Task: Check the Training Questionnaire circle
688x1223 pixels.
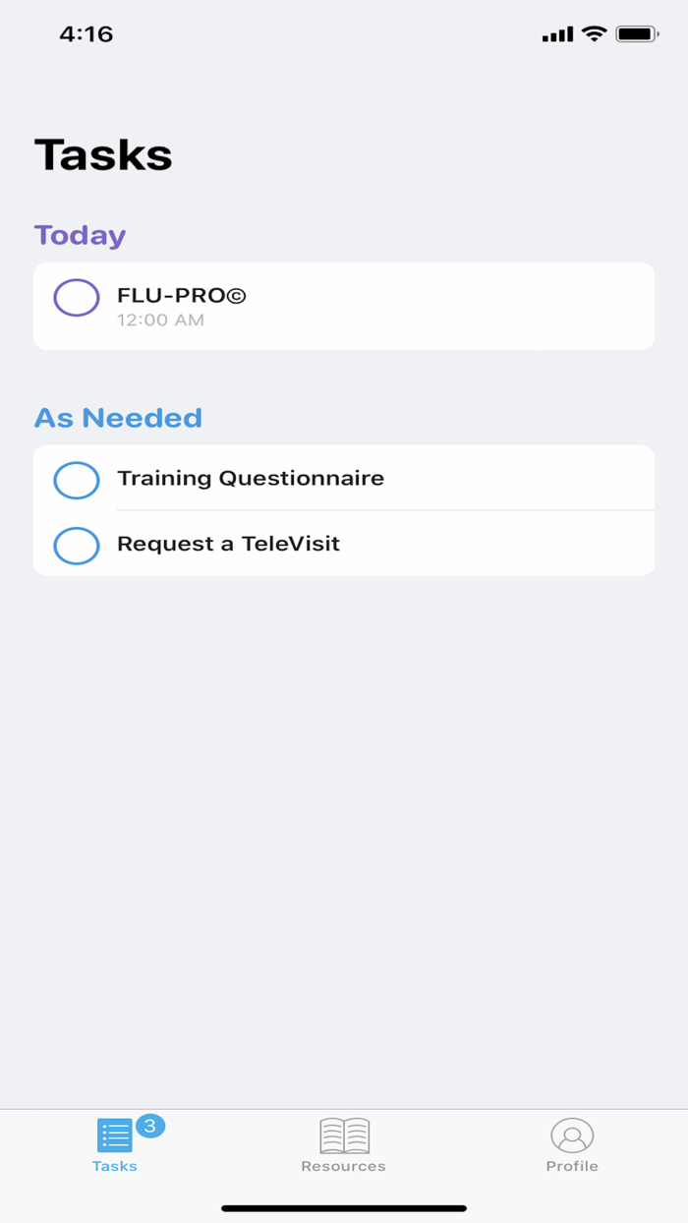Action: [77, 481]
